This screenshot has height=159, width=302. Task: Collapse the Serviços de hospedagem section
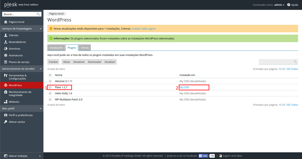(40, 29)
